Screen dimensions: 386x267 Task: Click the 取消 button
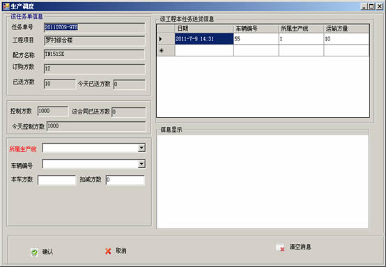pos(116,251)
